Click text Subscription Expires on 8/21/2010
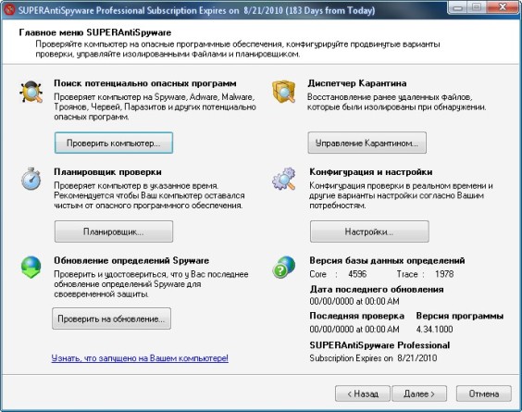Image resolution: width=522 pixels, height=412 pixels. 373,358
